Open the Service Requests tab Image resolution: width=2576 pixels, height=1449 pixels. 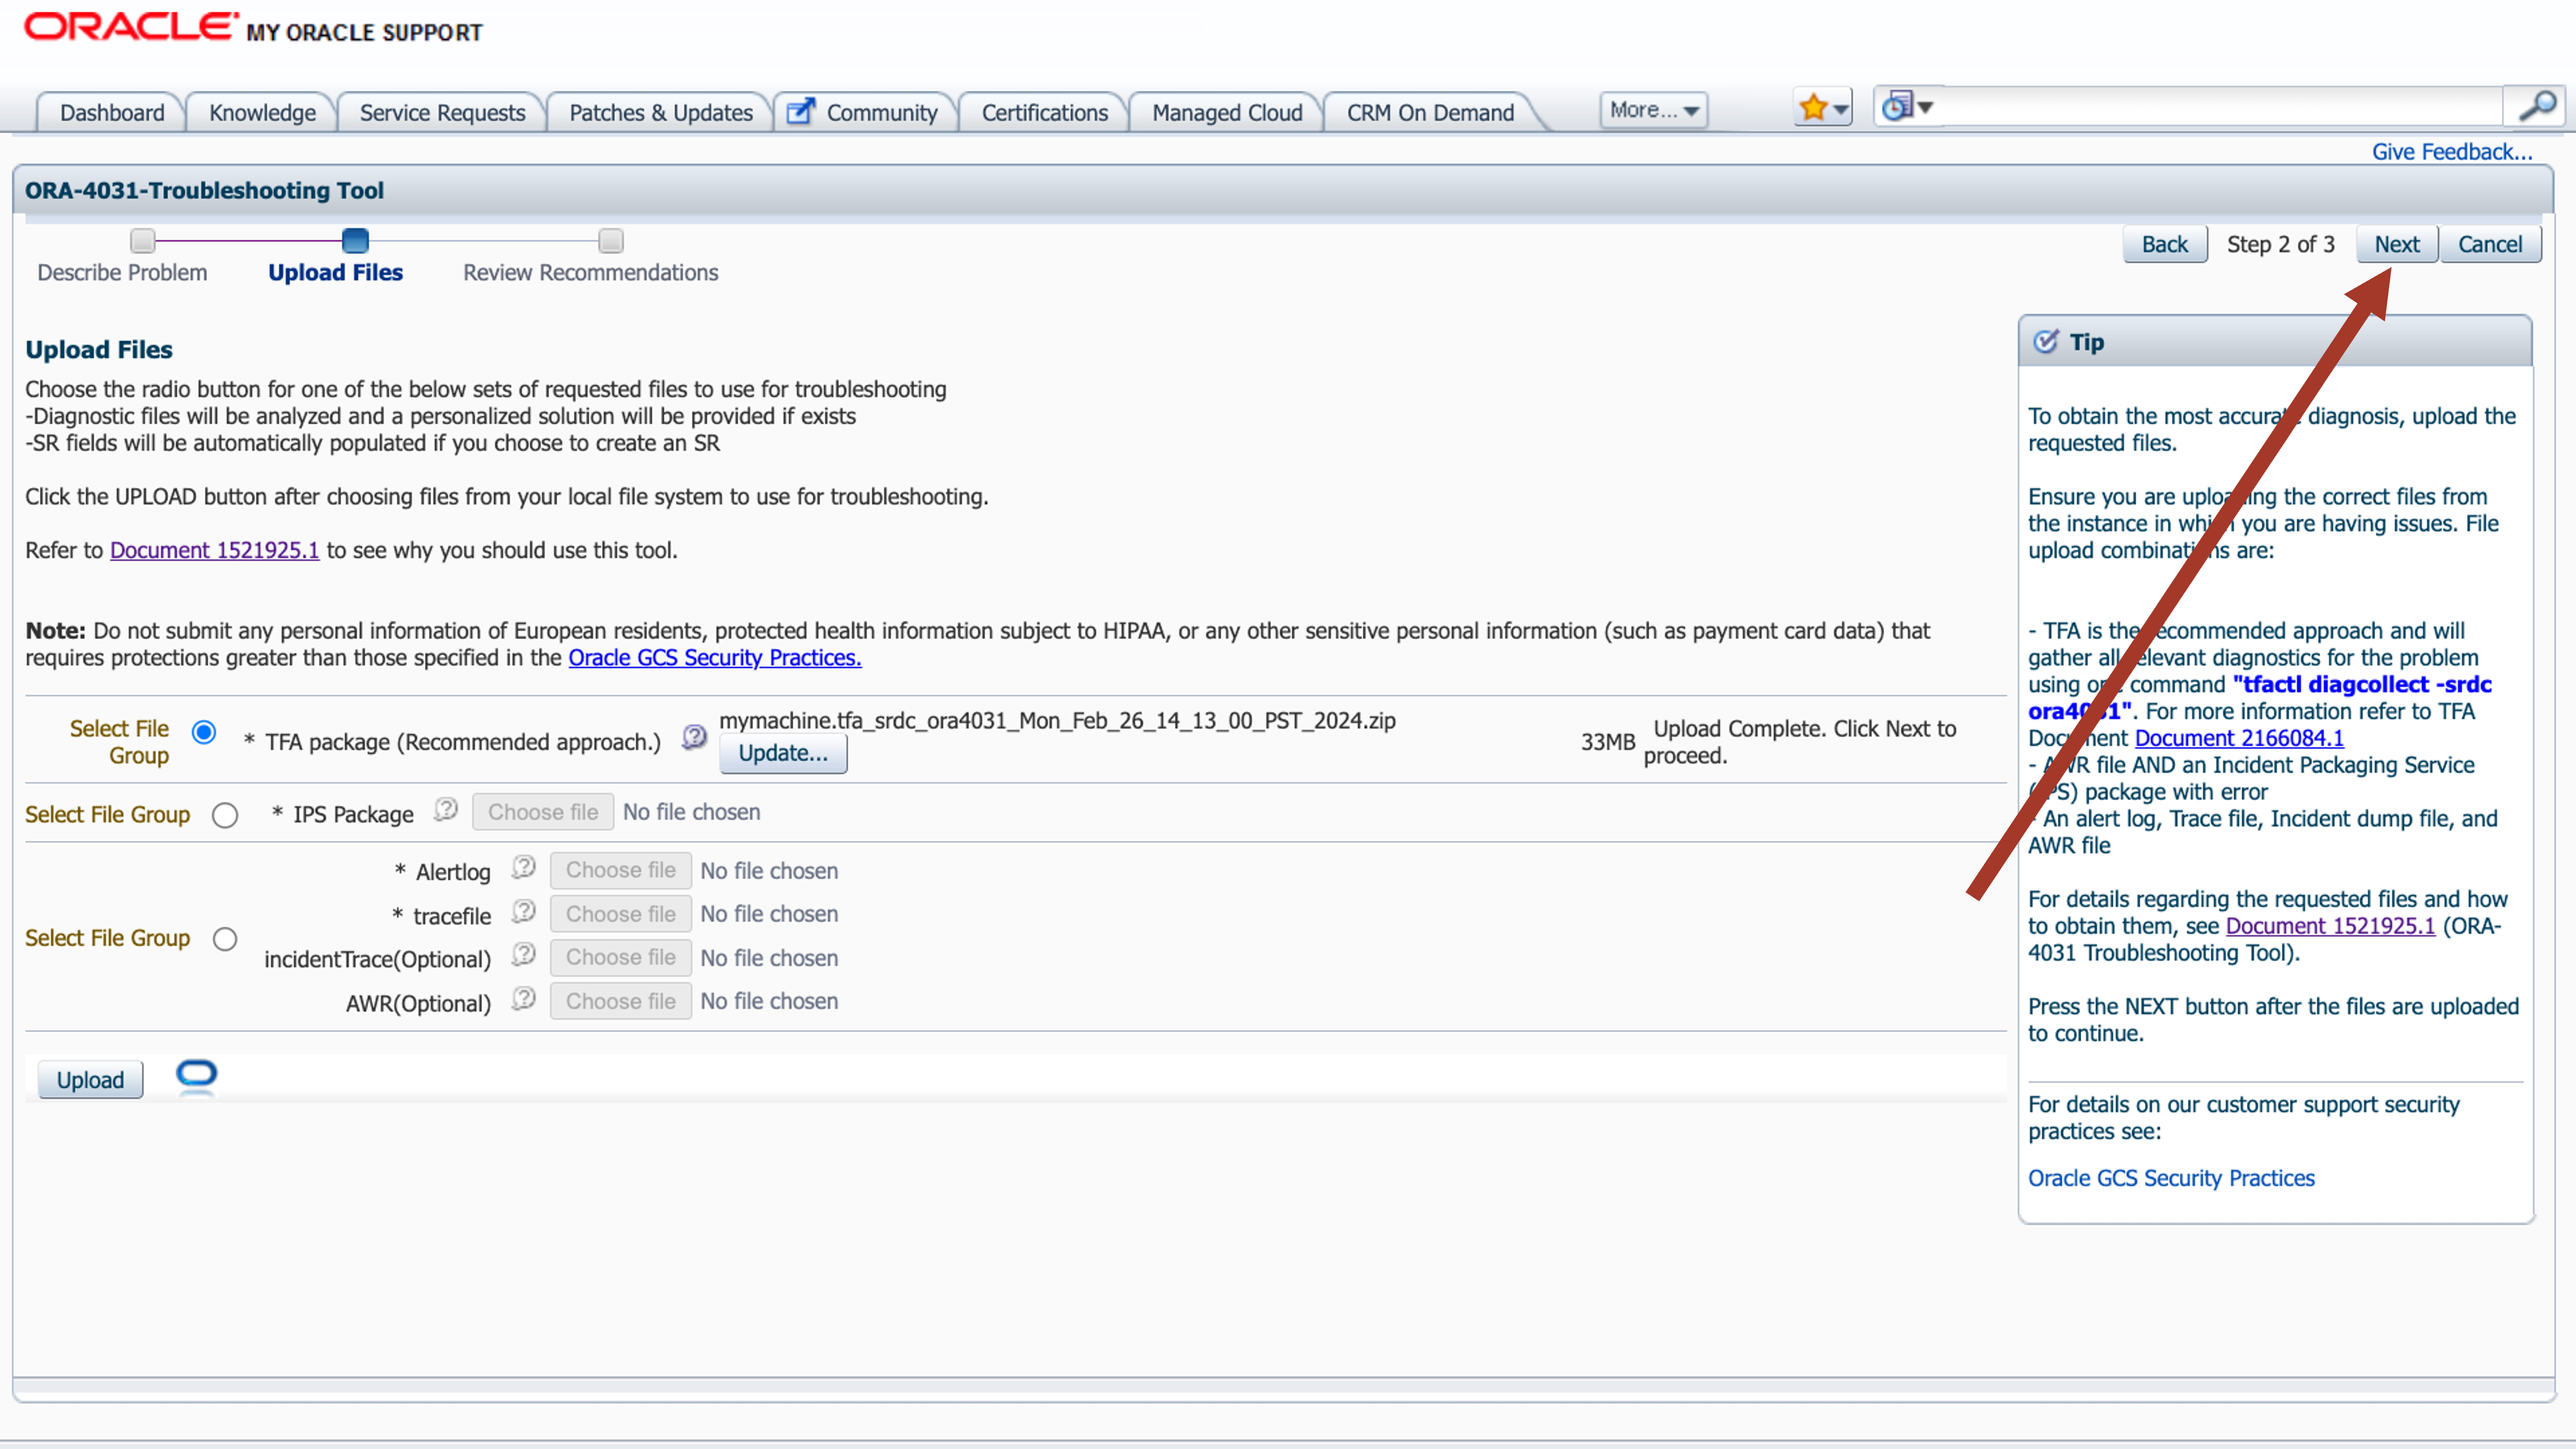click(x=442, y=113)
